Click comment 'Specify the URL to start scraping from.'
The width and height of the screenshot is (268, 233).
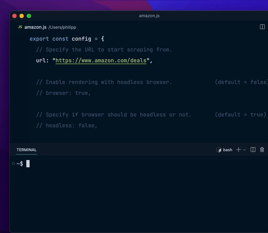click(x=104, y=50)
